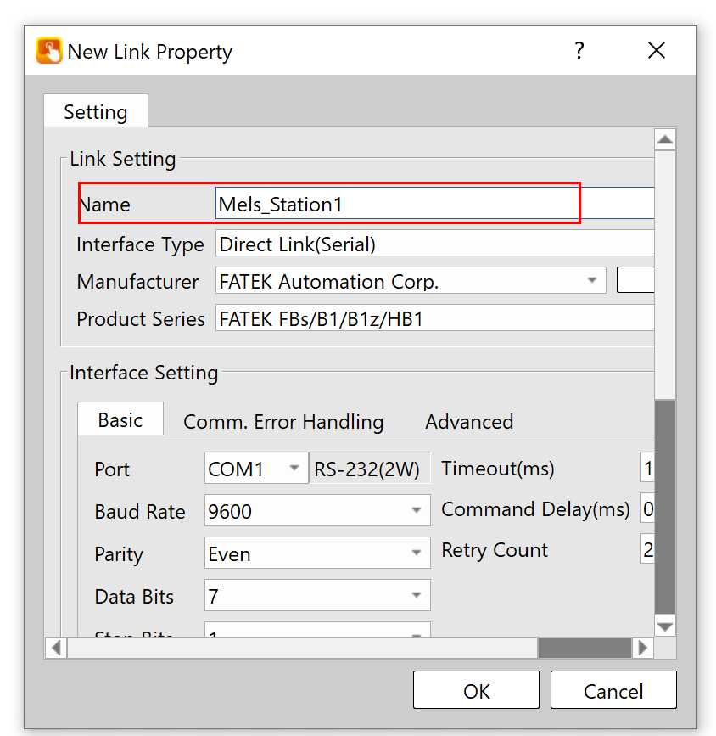The width and height of the screenshot is (716, 736).
Task: Click the horizontal scrollbar right arrow
Action: tap(642, 648)
